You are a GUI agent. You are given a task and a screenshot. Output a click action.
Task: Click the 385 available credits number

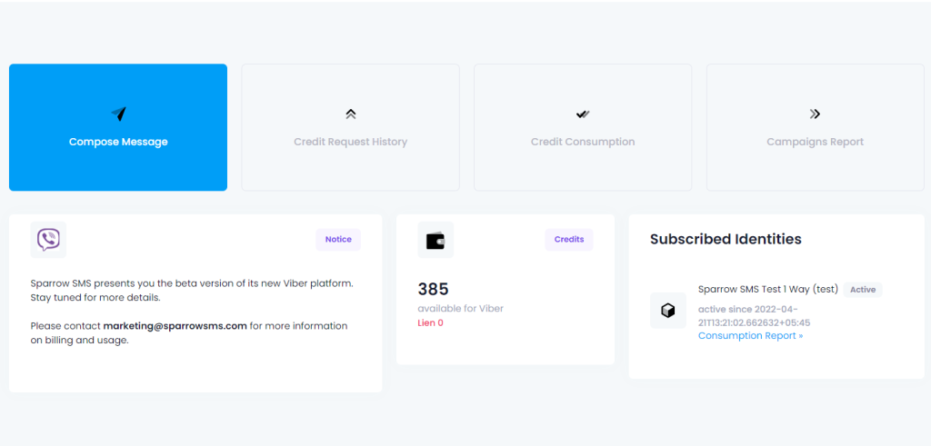434,290
